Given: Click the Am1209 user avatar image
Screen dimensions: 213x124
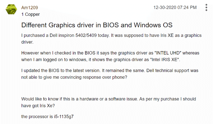Looking at the screenshot, I should pyautogui.click(x=12, y=10).
